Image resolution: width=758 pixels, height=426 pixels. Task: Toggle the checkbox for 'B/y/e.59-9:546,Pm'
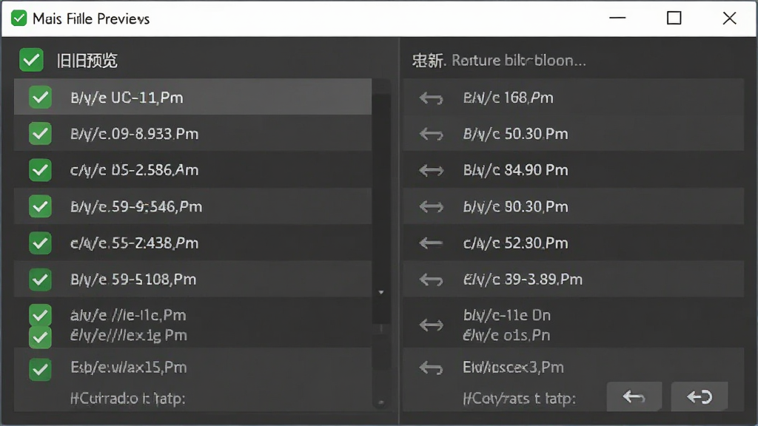point(40,207)
